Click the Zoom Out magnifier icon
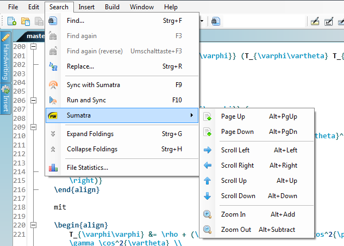344x246 pixels. (207, 230)
